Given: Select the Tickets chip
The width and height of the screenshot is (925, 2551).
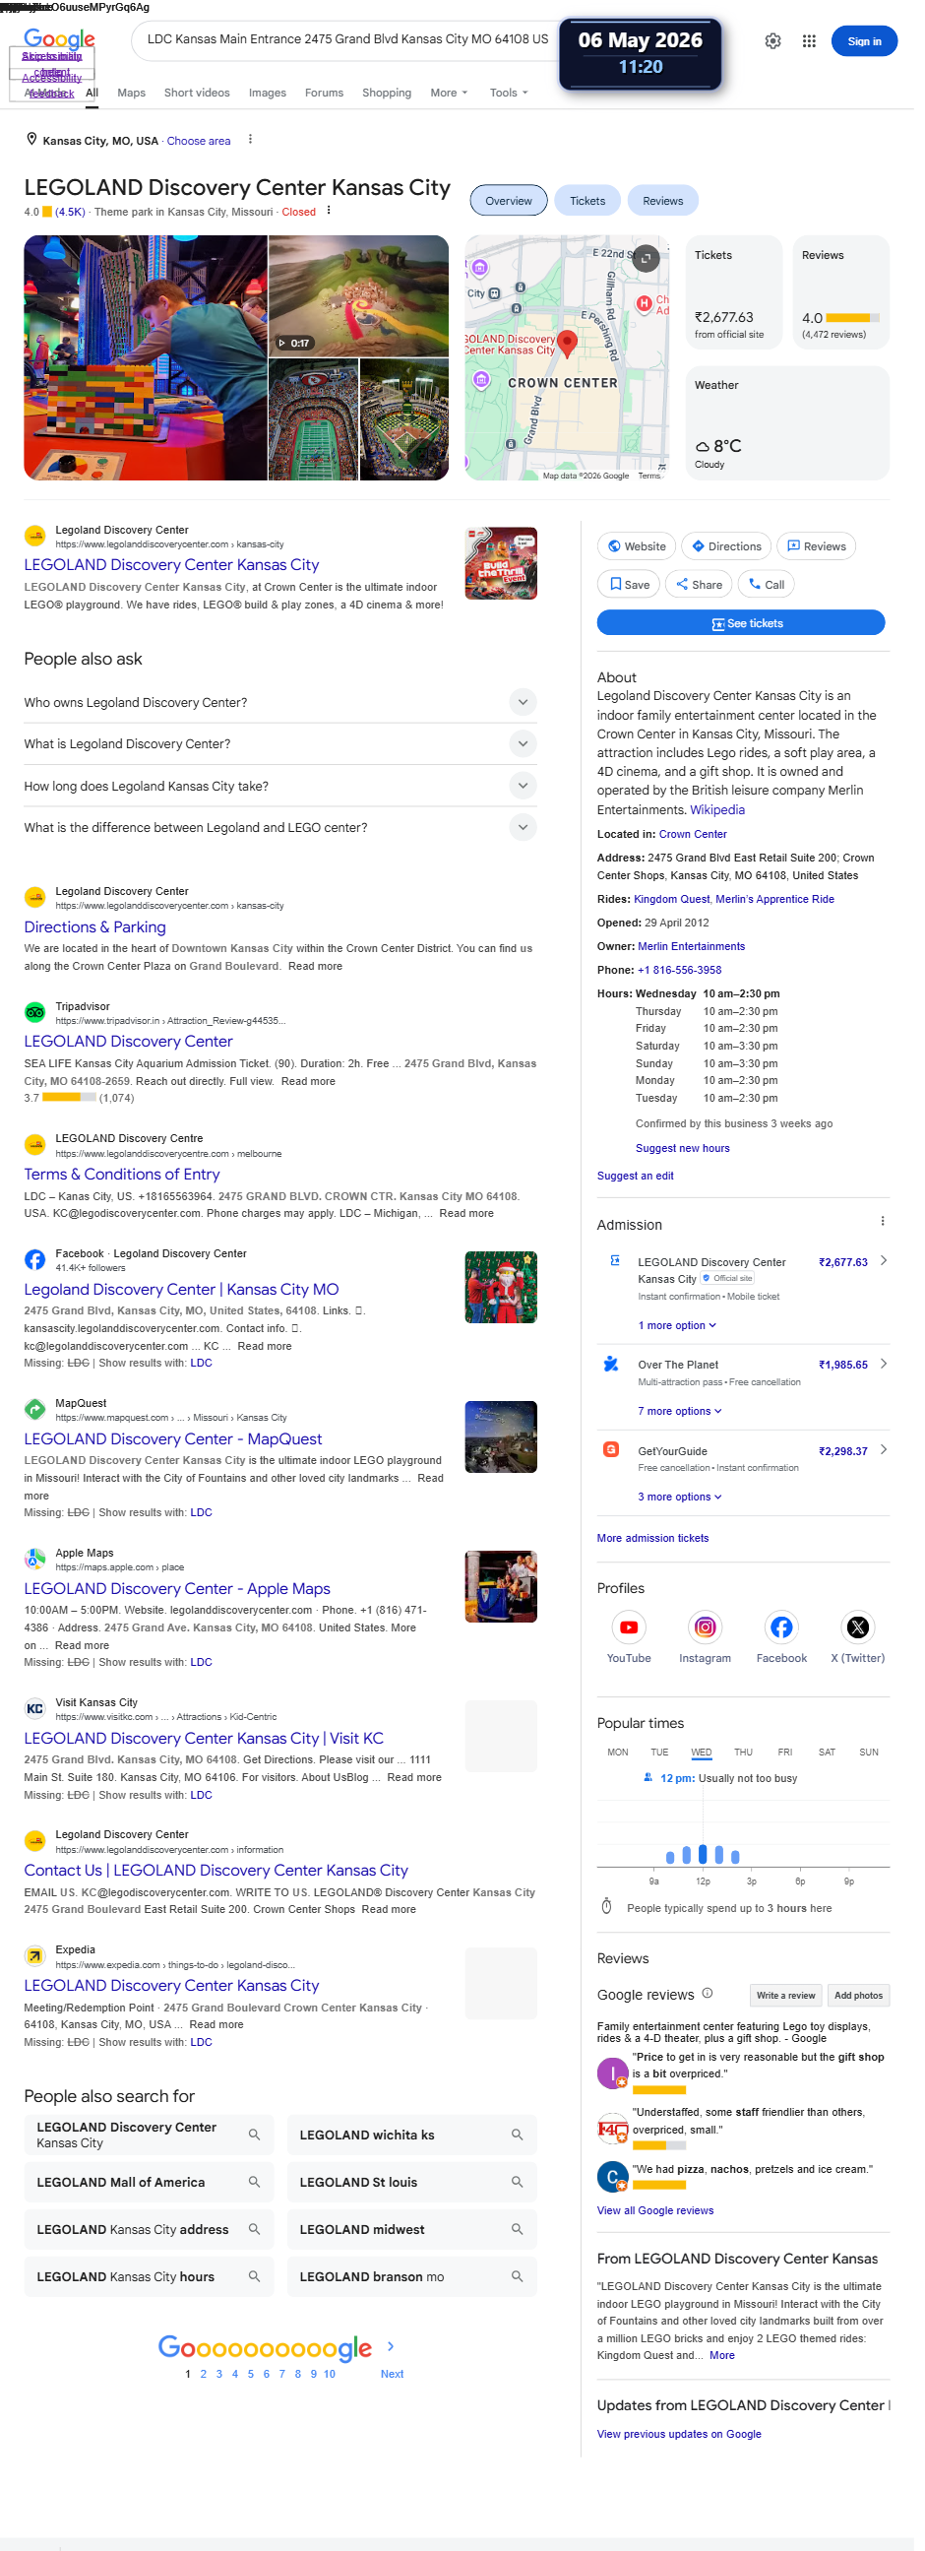Looking at the screenshot, I should 587,201.
